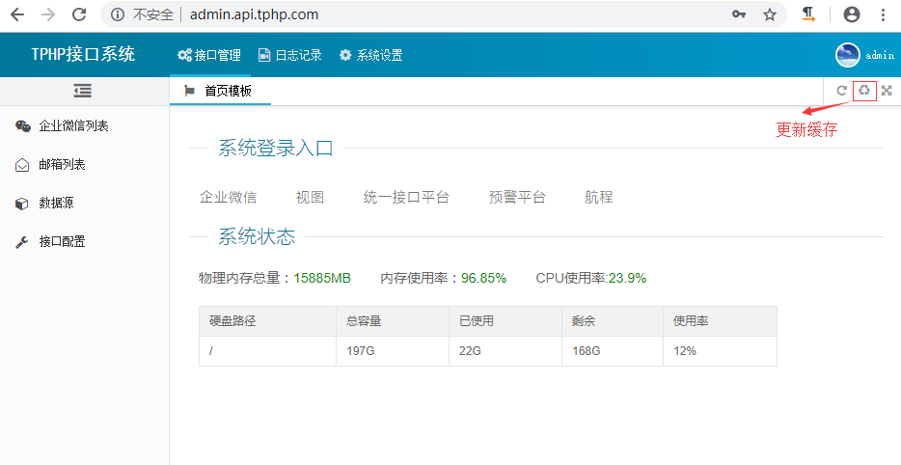
Task: Click the gears icon in 接口管理
Action: (x=184, y=55)
